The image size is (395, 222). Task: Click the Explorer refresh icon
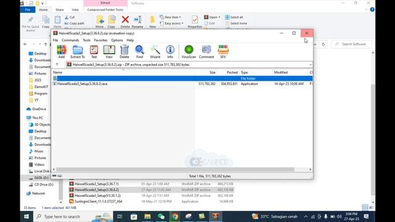tap(323, 44)
